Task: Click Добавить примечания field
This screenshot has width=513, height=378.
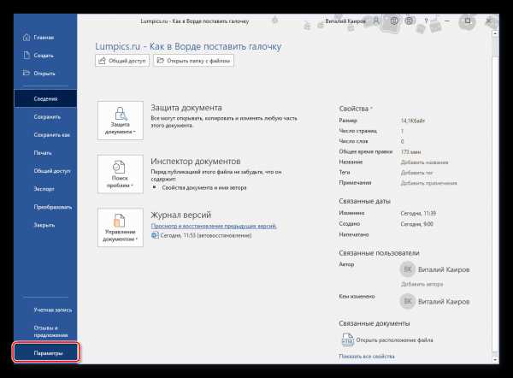Action: point(429,183)
